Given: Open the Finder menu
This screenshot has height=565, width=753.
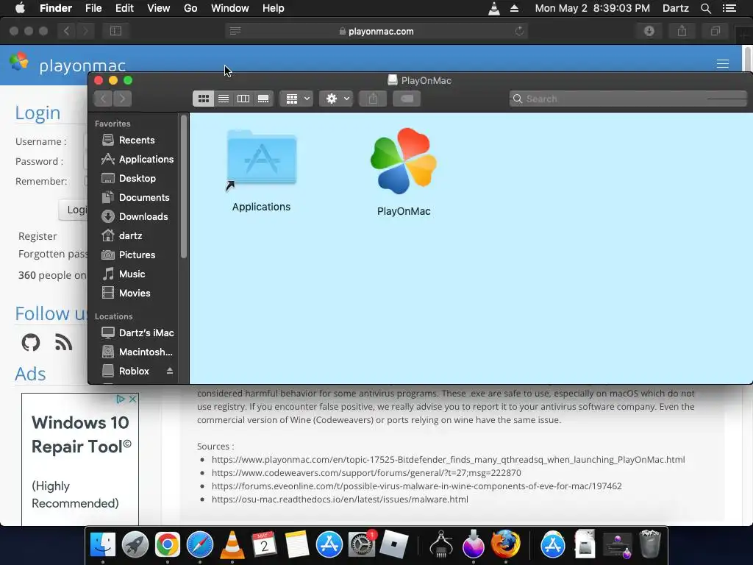Looking at the screenshot, I should (56, 8).
